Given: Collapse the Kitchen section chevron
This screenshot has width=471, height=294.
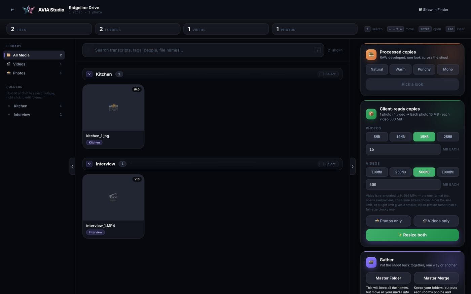Looking at the screenshot, I should [89, 74].
